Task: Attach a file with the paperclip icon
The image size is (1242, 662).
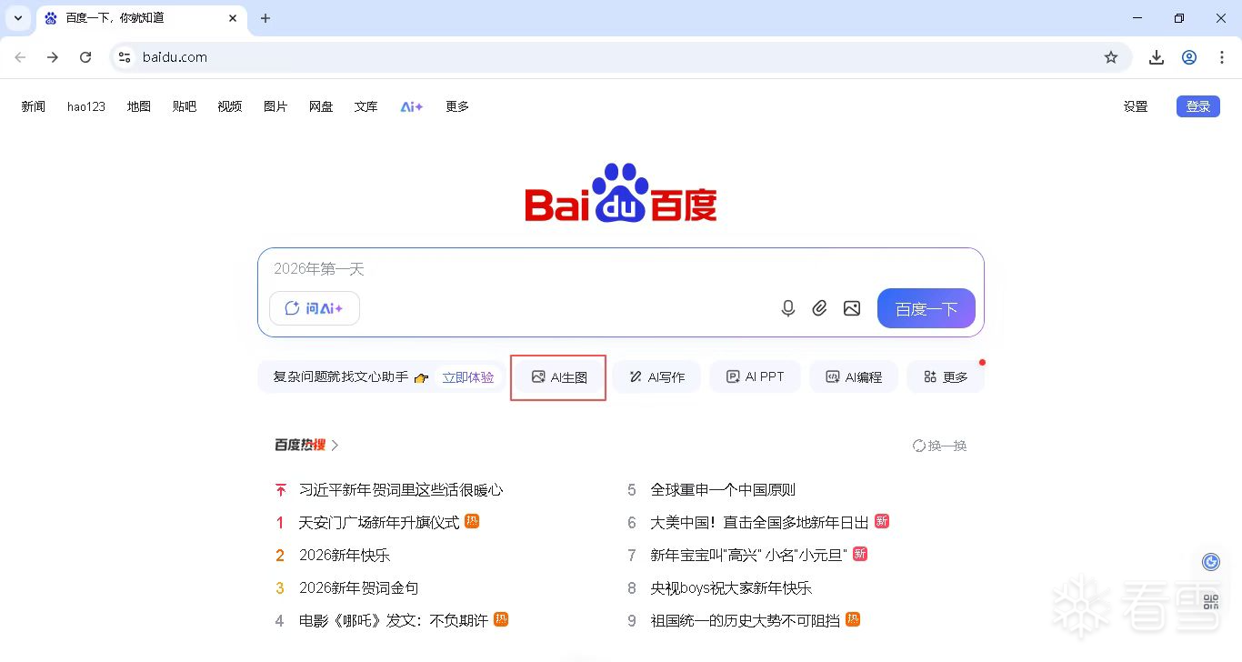Action: point(820,308)
